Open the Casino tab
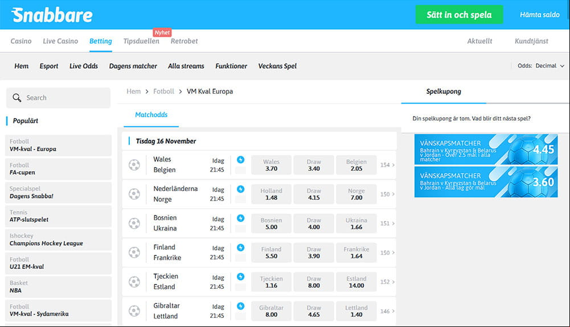The height and width of the screenshot is (327, 570). coord(21,41)
